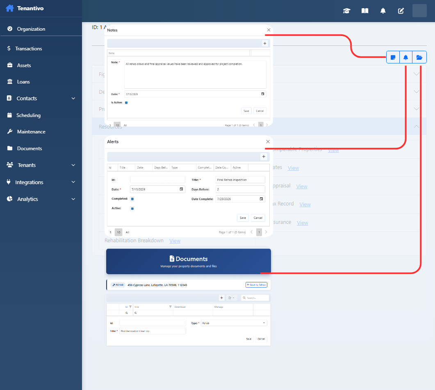This screenshot has width=435, height=390.
Task: Open the Notes Date calendar picker
Action: (x=263, y=94)
